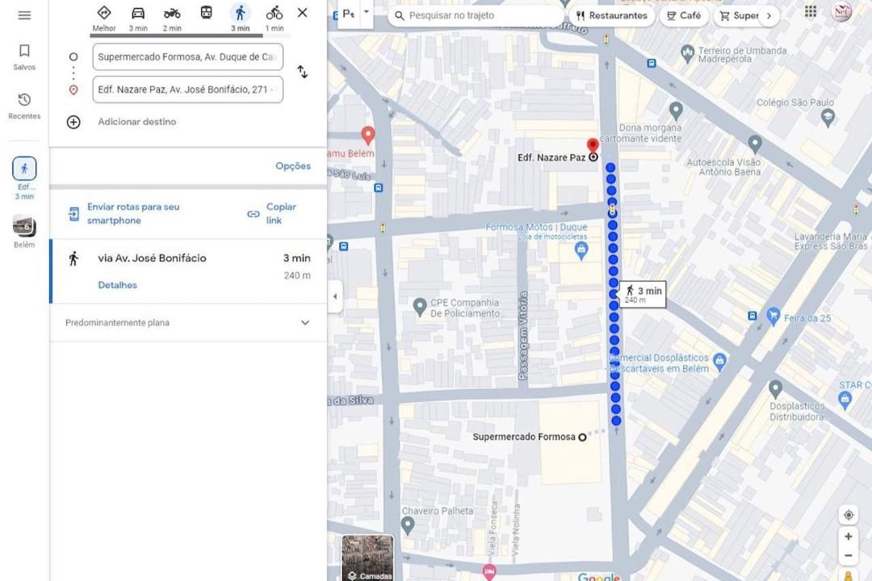Click Adicionar destino text
The image size is (872, 581).
point(136,122)
